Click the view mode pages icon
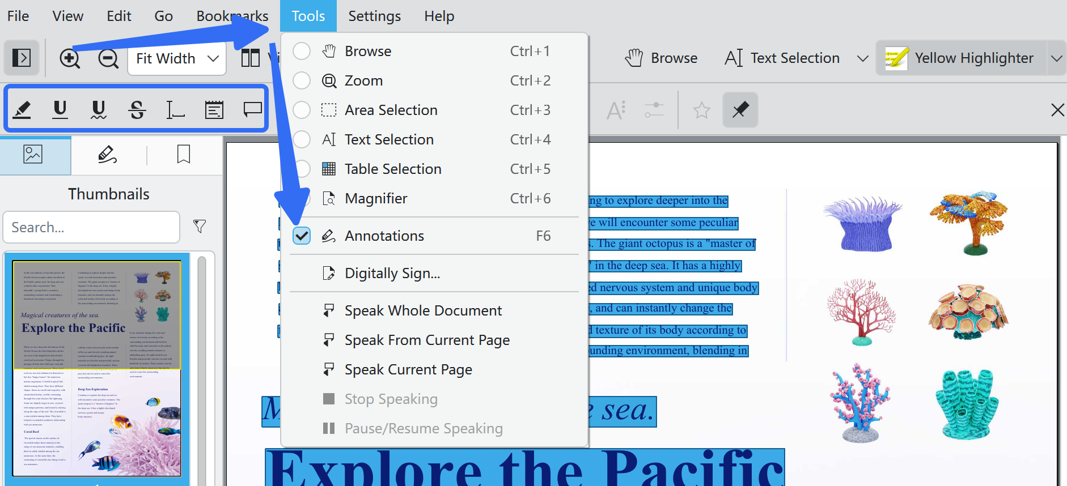Viewport: 1067px width, 486px height. (x=250, y=58)
